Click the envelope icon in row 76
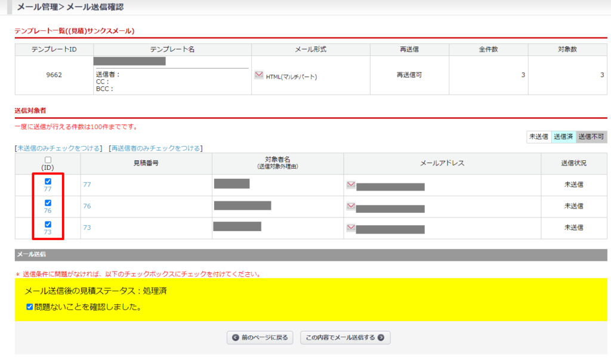Viewport: 611px width, 361px height. [x=351, y=206]
